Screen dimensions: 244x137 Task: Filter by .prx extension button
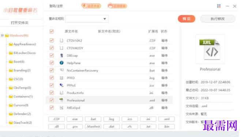75,126
